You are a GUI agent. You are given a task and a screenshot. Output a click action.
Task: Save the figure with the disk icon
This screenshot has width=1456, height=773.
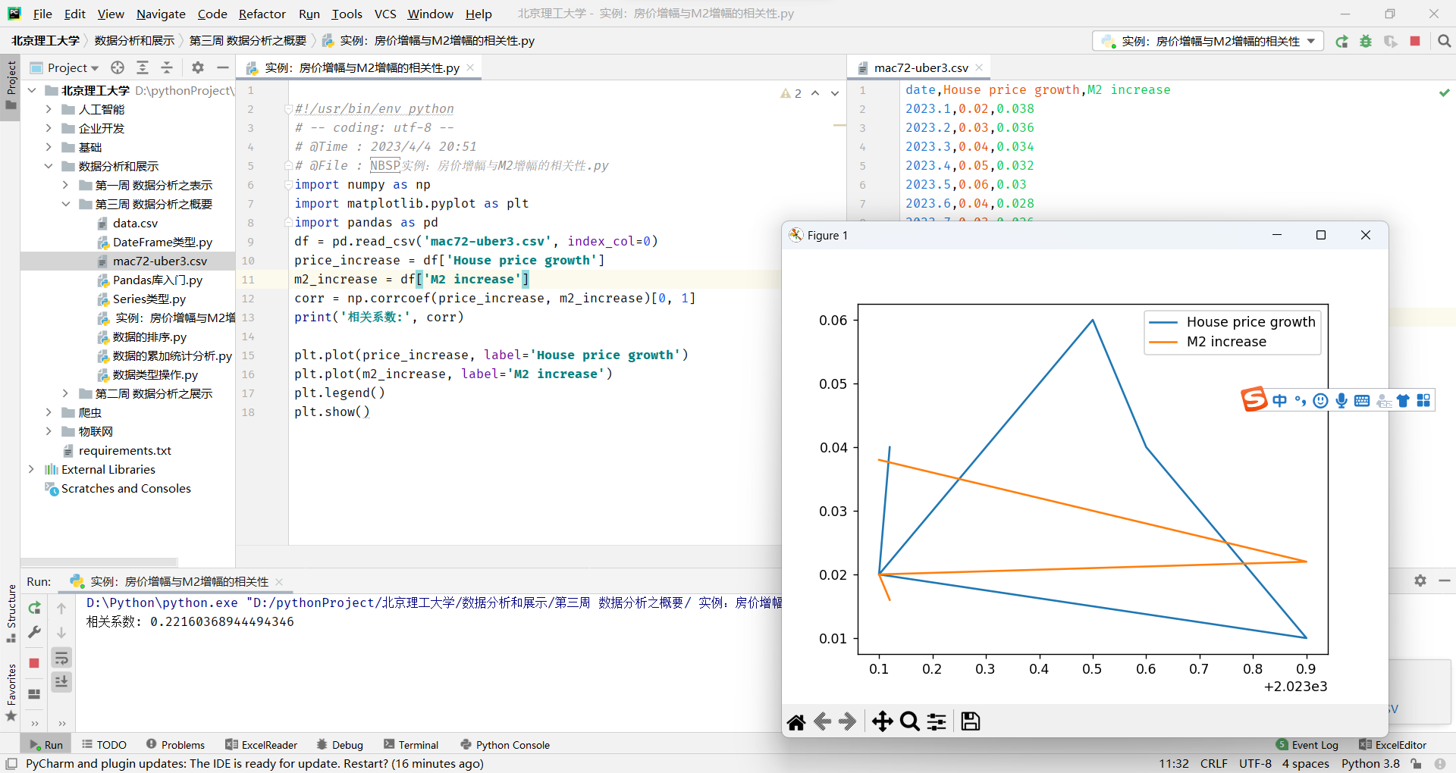point(971,721)
